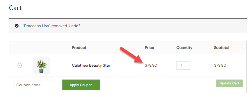Image resolution: width=252 pixels, height=97 pixels.
Task: Click the $79.90 value under Subtotal
Action: click(220, 65)
